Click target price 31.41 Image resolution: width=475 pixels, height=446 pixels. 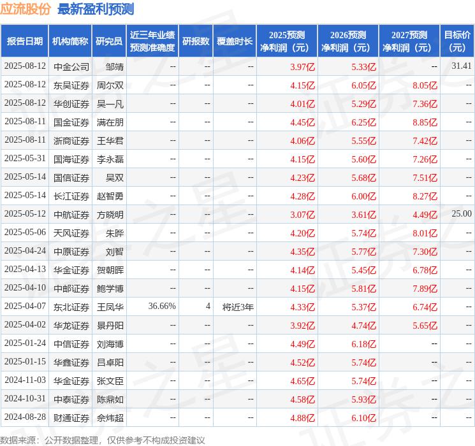click(462, 66)
